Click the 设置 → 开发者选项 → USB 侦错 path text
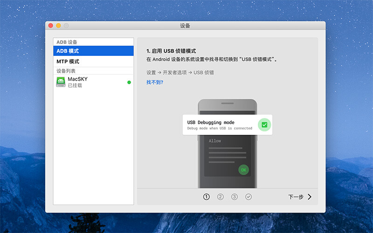This screenshot has width=373, height=233. [x=180, y=73]
